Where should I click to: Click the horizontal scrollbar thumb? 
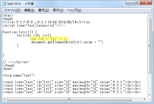pyautogui.click(x=69, y=99)
